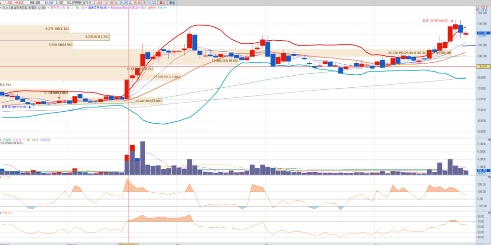Click the (26) indicator legend label

pyautogui.click(x=98, y=8)
